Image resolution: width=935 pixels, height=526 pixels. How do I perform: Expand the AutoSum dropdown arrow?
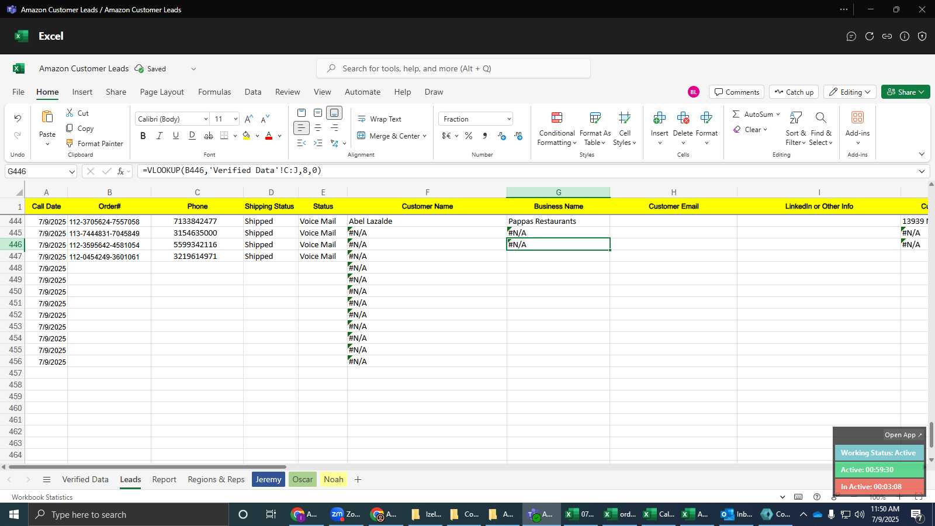click(778, 114)
